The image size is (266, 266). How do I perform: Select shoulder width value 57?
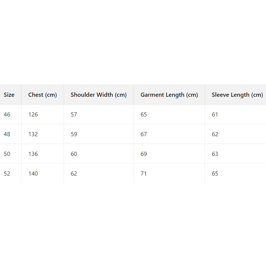click(74, 115)
